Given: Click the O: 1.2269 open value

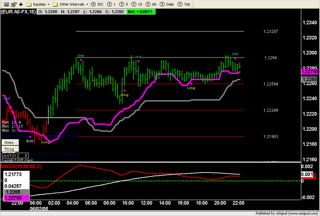Looking at the screenshot, I should [x=48, y=12].
